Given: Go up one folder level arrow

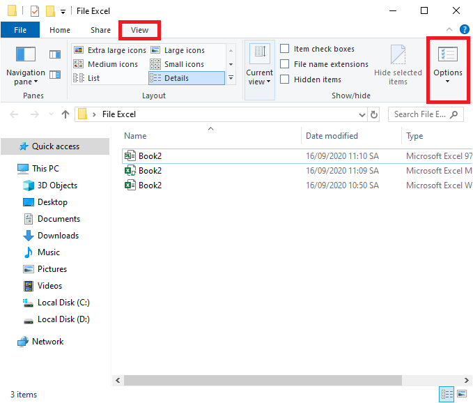Looking at the screenshot, I should 65,114.
